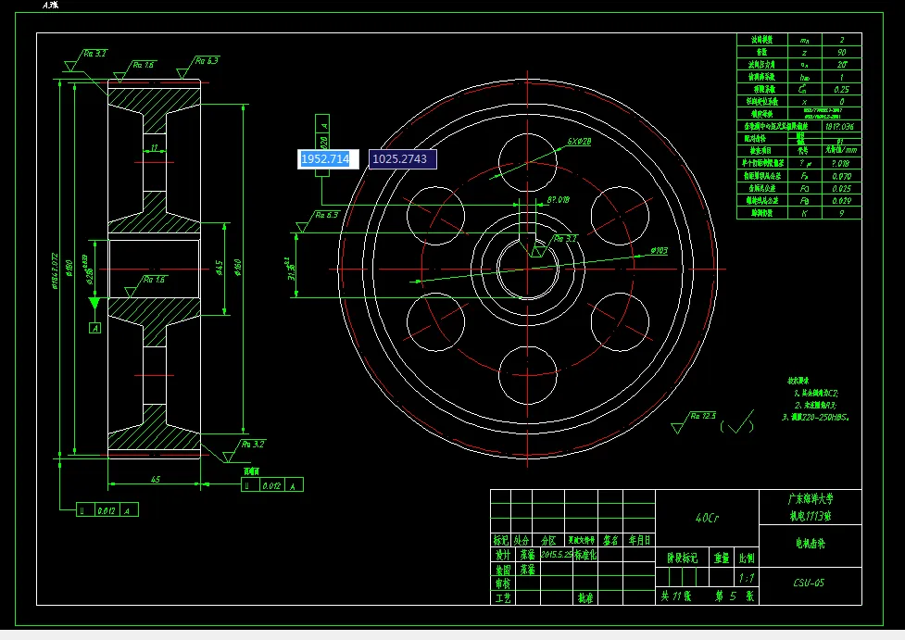This screenshot has height=640, width=905.
Task: Click the 6XØ28 hole callout
Action: (579, 142)
